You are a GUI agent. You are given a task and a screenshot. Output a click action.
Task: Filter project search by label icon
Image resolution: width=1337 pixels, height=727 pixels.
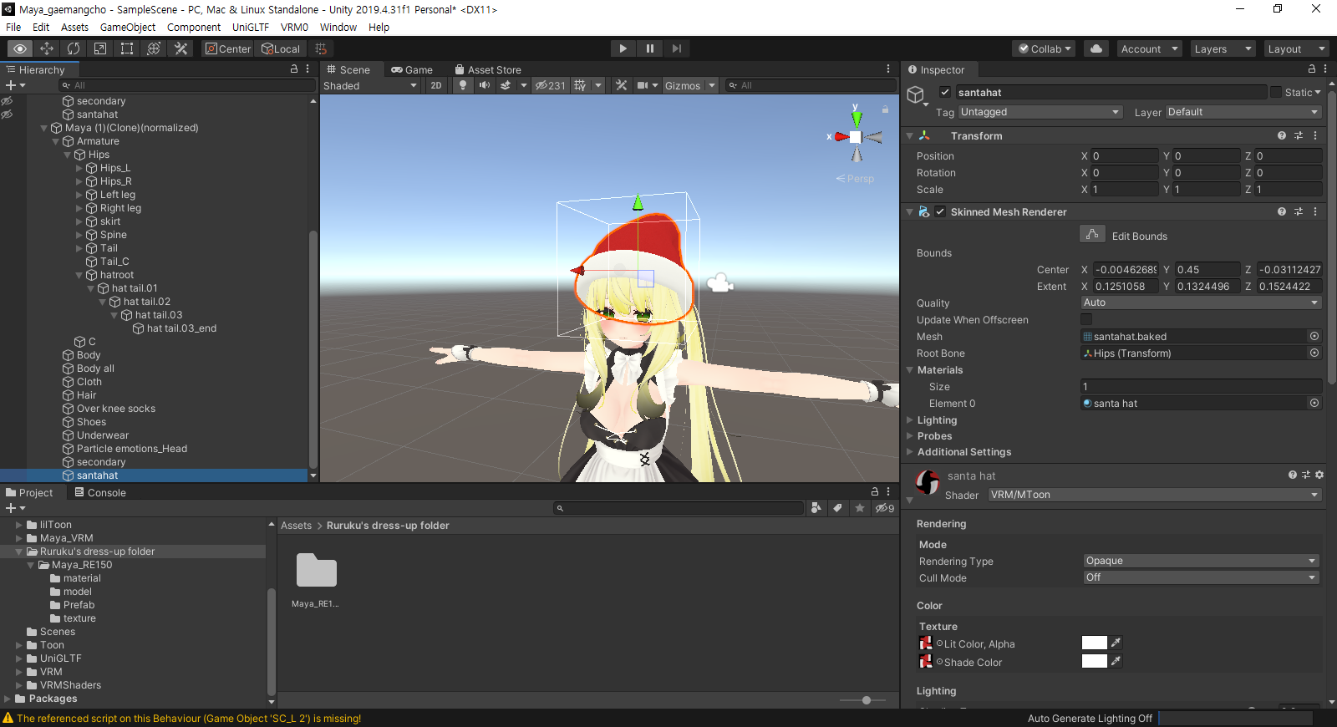point(837,508)
